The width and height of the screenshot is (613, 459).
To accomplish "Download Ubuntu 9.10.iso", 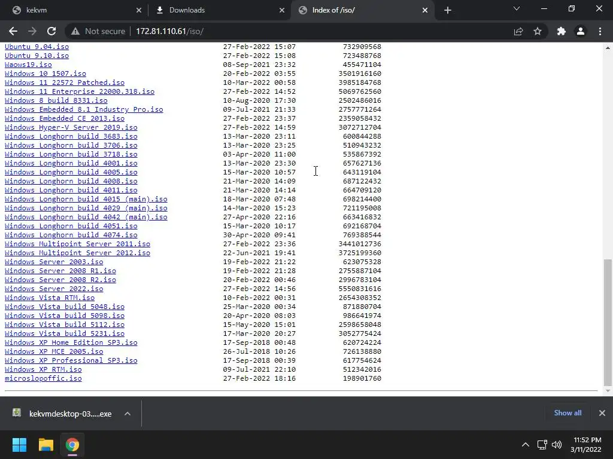I will point(37,56).
